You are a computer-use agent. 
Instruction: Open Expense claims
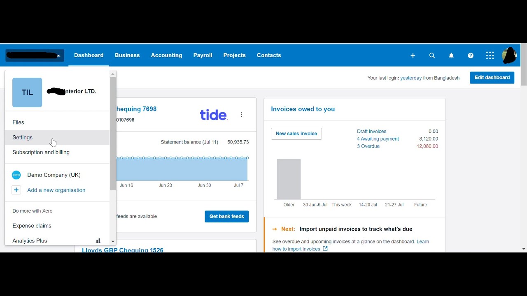coord(57,226)
